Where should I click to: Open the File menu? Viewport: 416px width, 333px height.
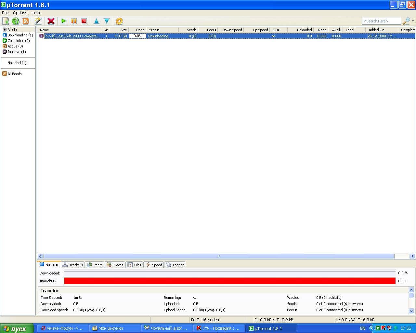click(x=5, y=13)
